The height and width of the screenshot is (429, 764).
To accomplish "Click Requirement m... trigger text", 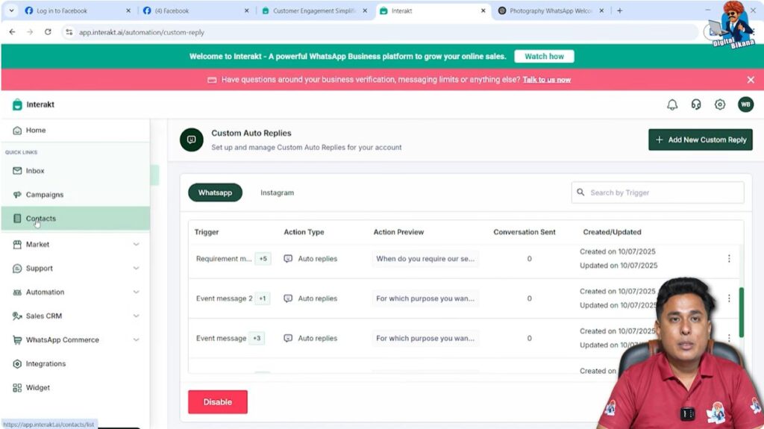I will pyautogui.click(x=224, y=258).
